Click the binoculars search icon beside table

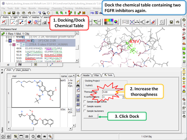tap(78, 86)
